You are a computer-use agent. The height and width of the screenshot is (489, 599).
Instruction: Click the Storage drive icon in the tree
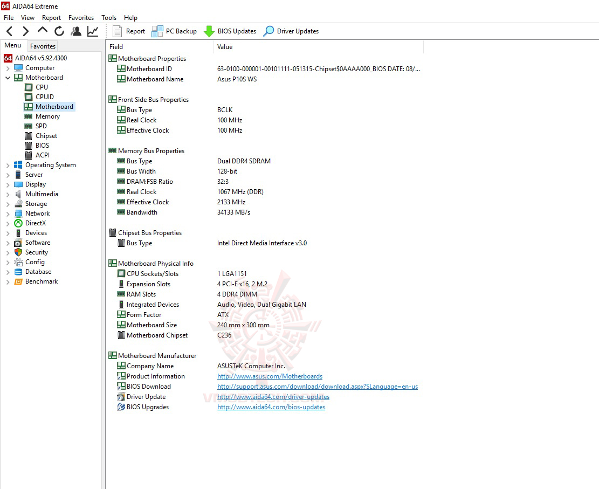[x=18, y=204]
